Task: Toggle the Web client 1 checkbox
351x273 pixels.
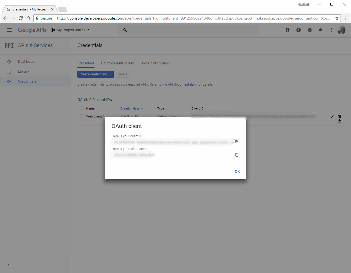Action: point(81,116)
